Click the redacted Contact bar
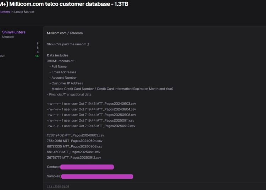266x190 pixels. point(87,167)
